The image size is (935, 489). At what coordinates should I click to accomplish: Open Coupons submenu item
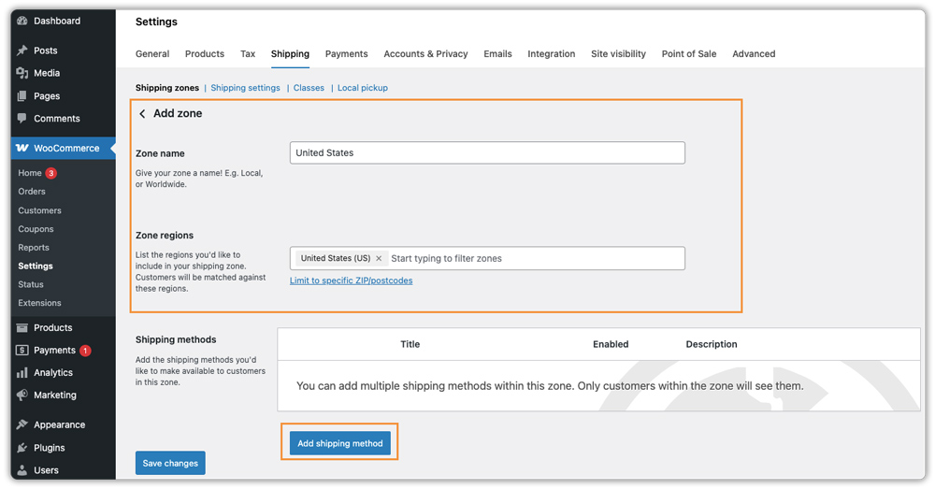(x=36, y=229)
